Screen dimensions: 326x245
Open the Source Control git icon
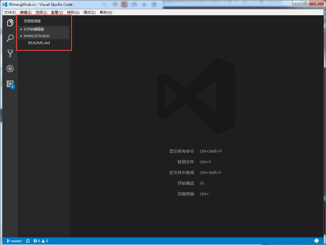point(10,53)
